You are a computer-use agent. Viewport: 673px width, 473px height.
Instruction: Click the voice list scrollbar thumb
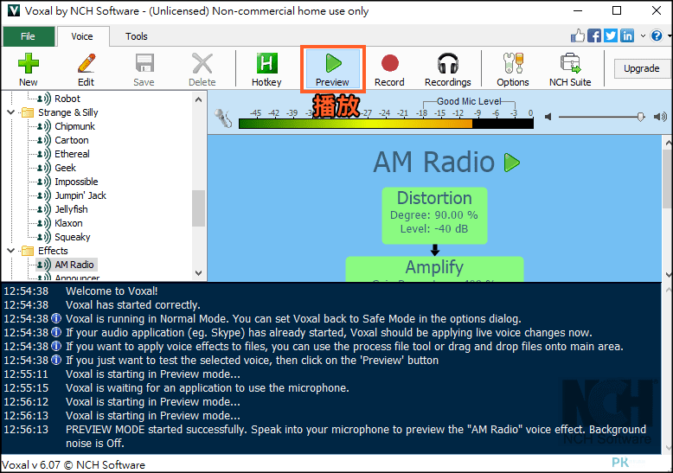198,208
